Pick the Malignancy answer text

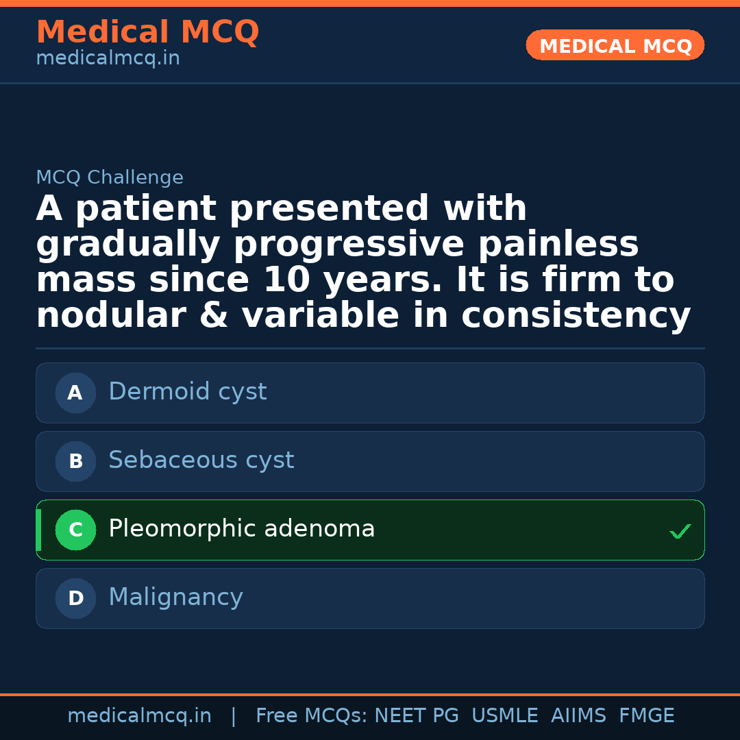(x=175, y=597)
